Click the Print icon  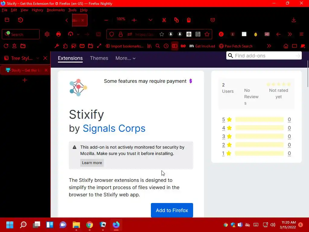(59, 34)
